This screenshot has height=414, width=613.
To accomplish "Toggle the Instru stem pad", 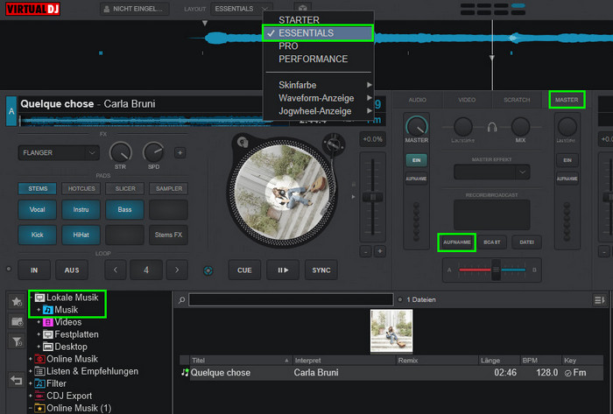I will coord(81,210).
